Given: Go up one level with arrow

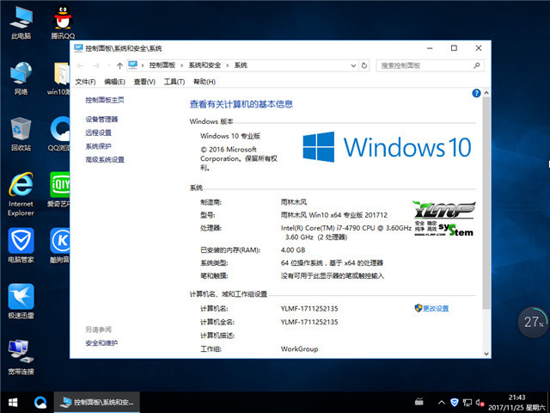Looking at the screenshot, I should click(119, 65).
